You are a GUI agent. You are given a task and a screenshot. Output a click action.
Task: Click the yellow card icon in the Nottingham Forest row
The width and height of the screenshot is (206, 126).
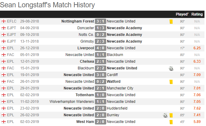pos(171,22)
